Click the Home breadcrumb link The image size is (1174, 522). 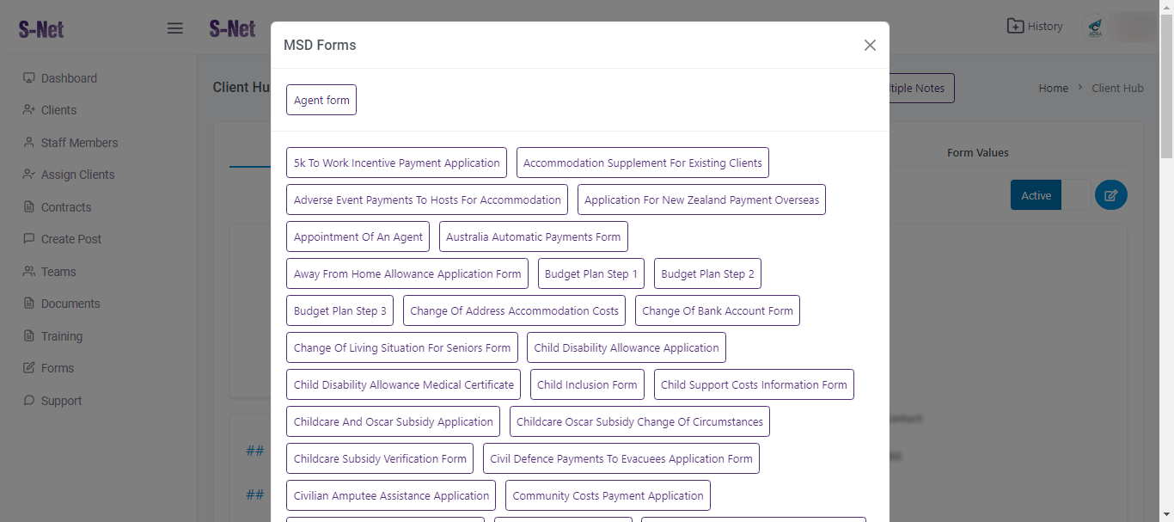1053,88
